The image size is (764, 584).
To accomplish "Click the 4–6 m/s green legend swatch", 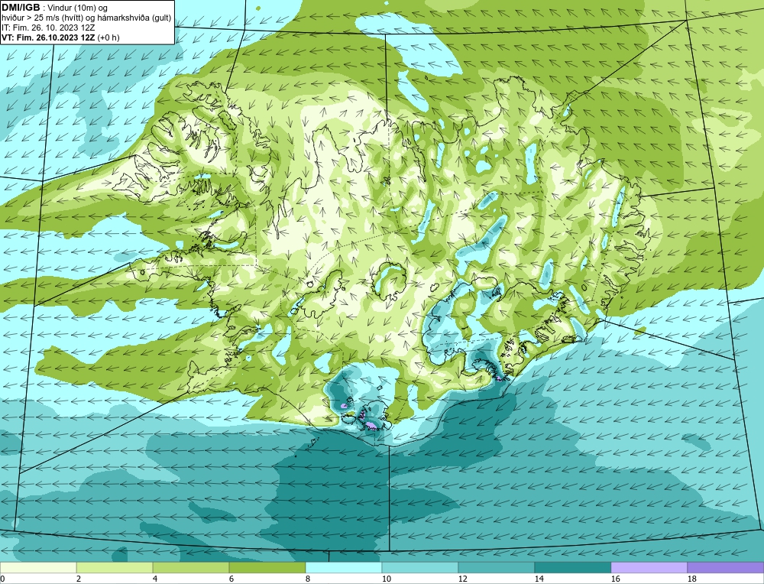I will pyautogui.click(x=191, y=567).
